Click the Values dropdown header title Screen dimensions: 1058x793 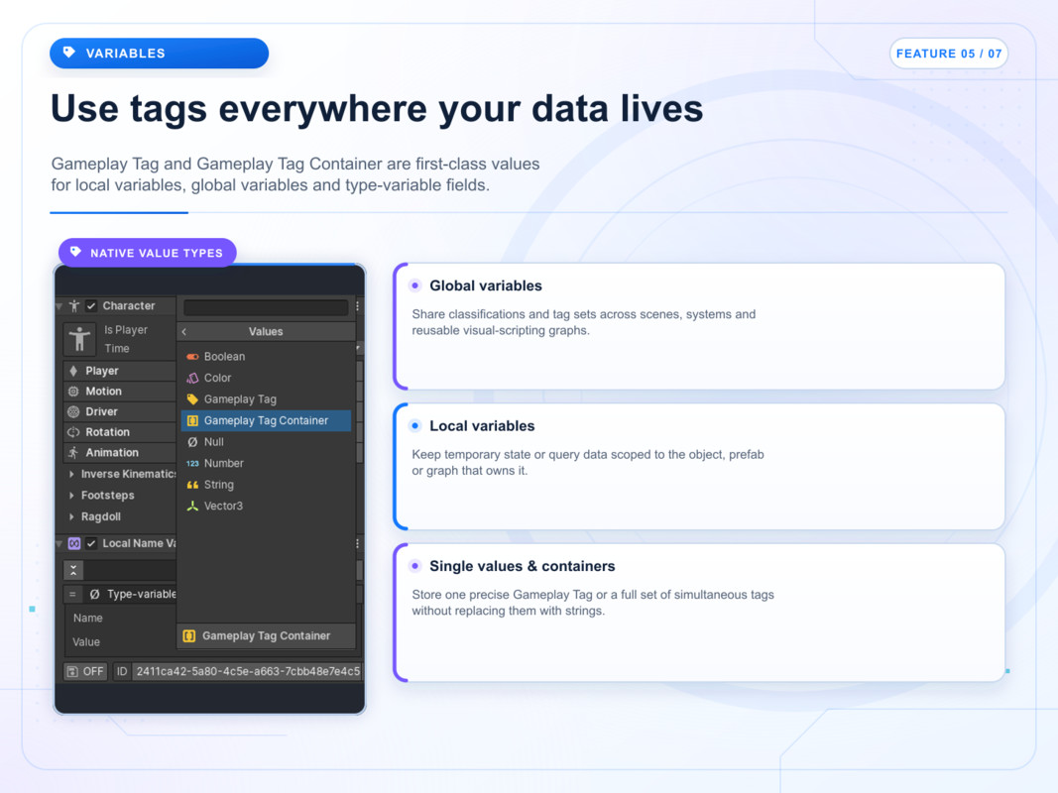(266, 332)
